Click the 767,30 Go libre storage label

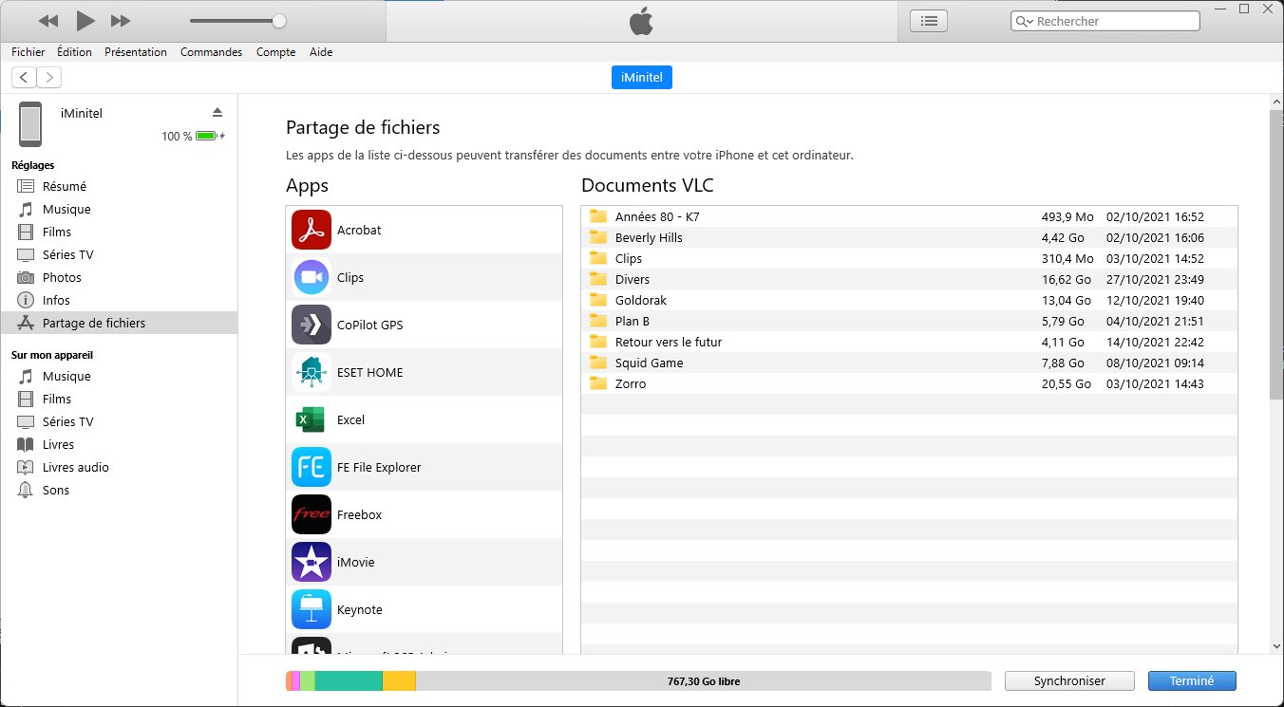[x=704, y=681]
